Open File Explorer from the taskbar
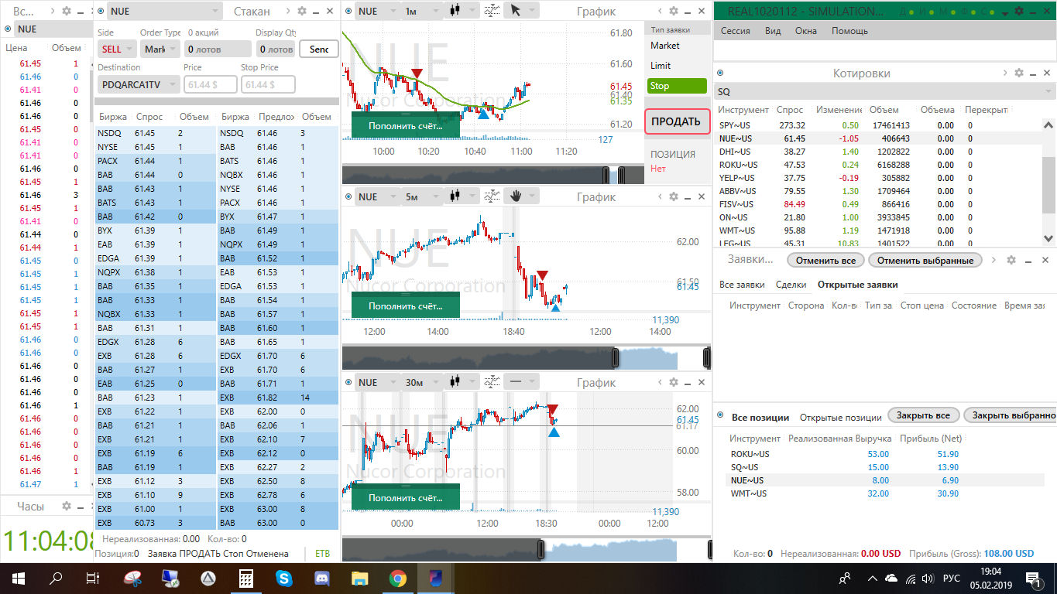This screenshot has width=1057, height=594. (360, 578)
